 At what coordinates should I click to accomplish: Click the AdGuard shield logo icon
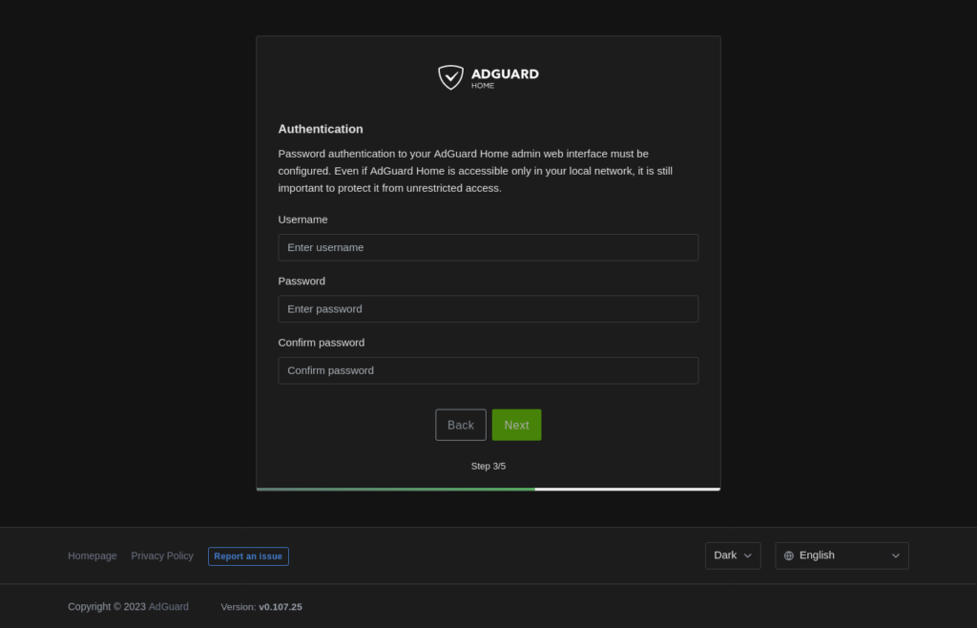click(x=450, y=77)
